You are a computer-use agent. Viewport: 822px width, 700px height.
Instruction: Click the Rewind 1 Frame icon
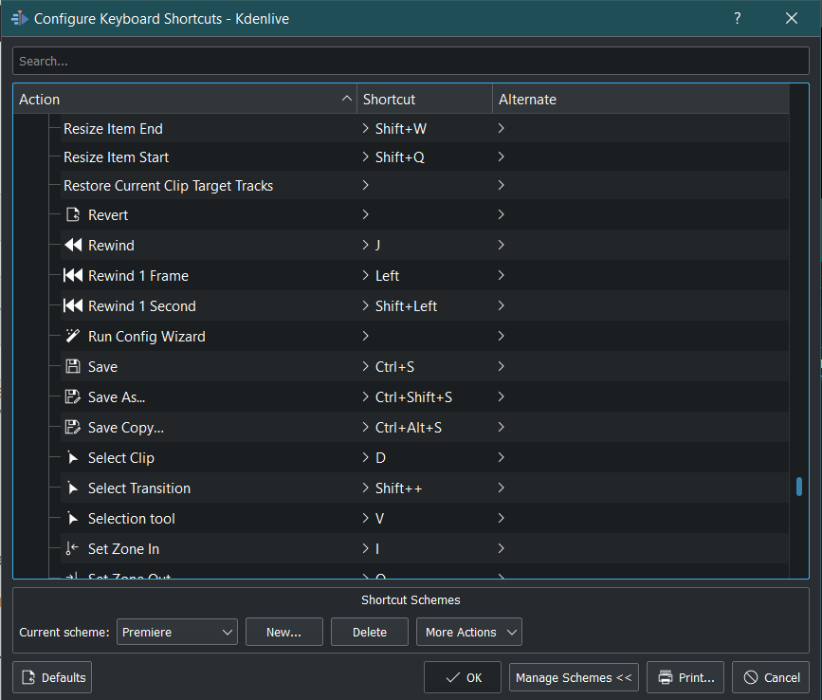(x=73, y=275)
